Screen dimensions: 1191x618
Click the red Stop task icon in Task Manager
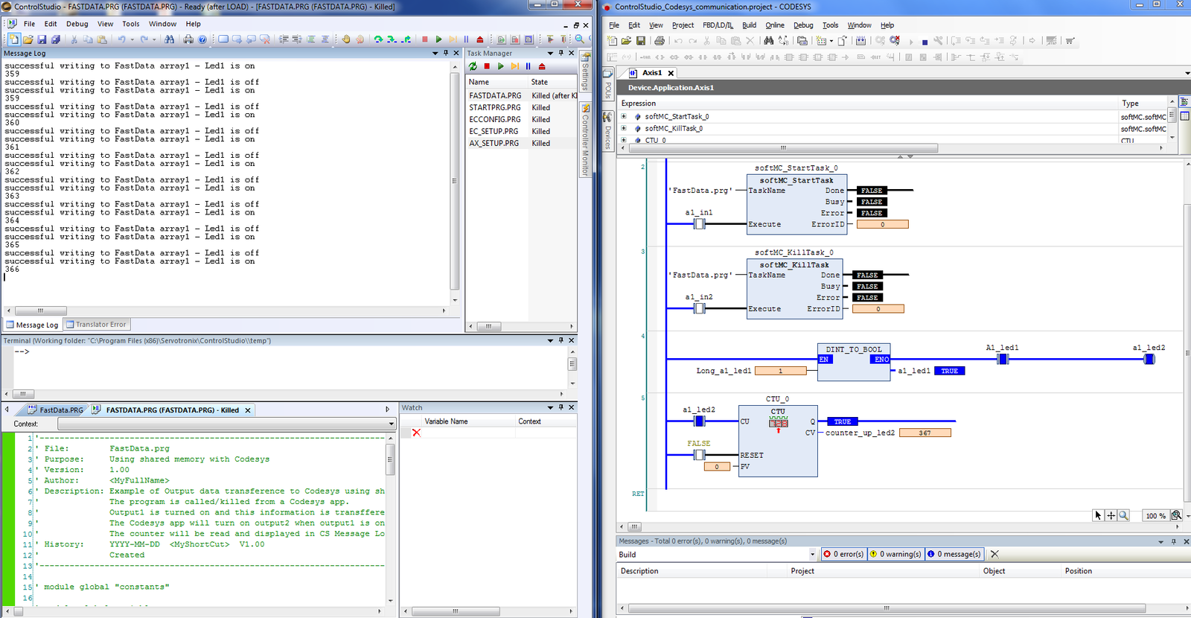tap(487, 66)
